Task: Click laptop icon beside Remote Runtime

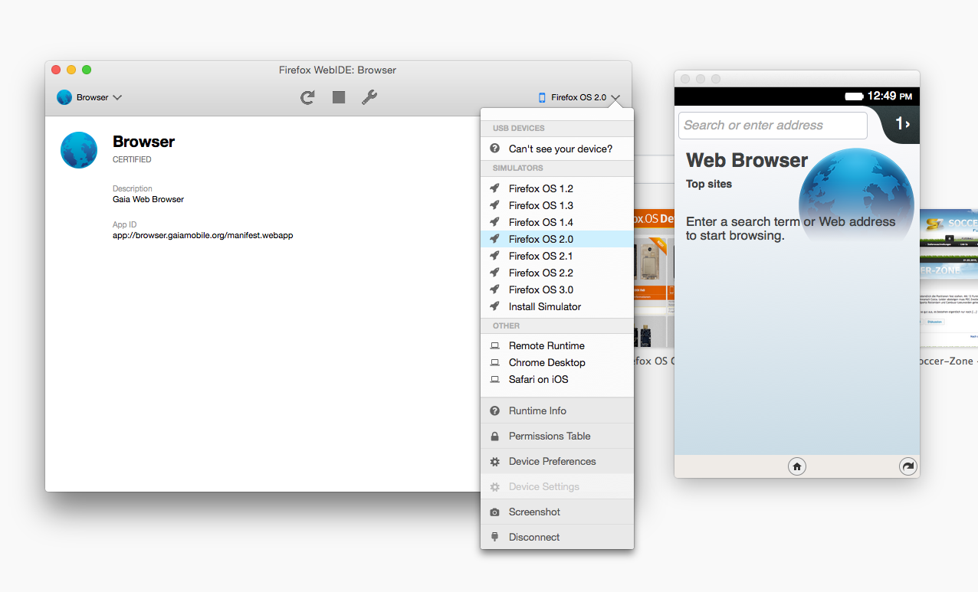Action: (495, 346)
